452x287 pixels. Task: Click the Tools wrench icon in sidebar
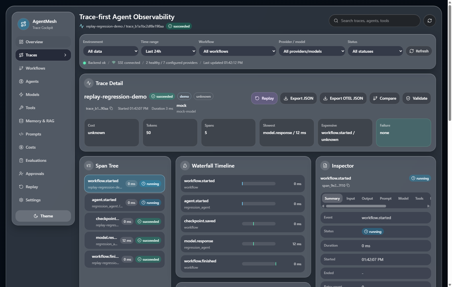pos(21,108)
